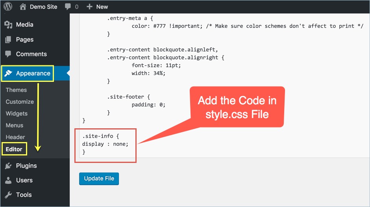Click the Update File button
370x207 pixels.
(99, 179)
